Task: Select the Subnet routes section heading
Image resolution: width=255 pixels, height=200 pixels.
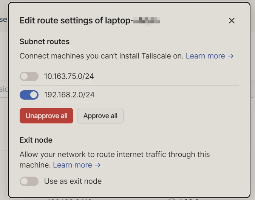Action: 45,42
